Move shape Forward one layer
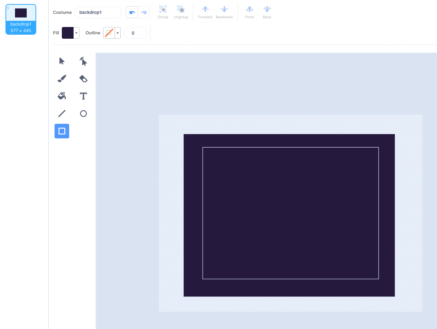Viewport: 437px width, 329px height. tap(205, 12)
